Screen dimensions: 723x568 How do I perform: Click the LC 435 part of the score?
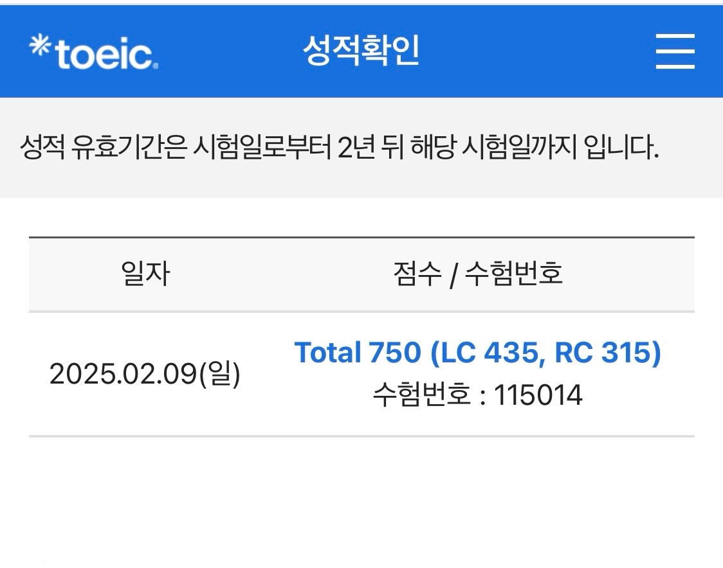tap(490, 352)
